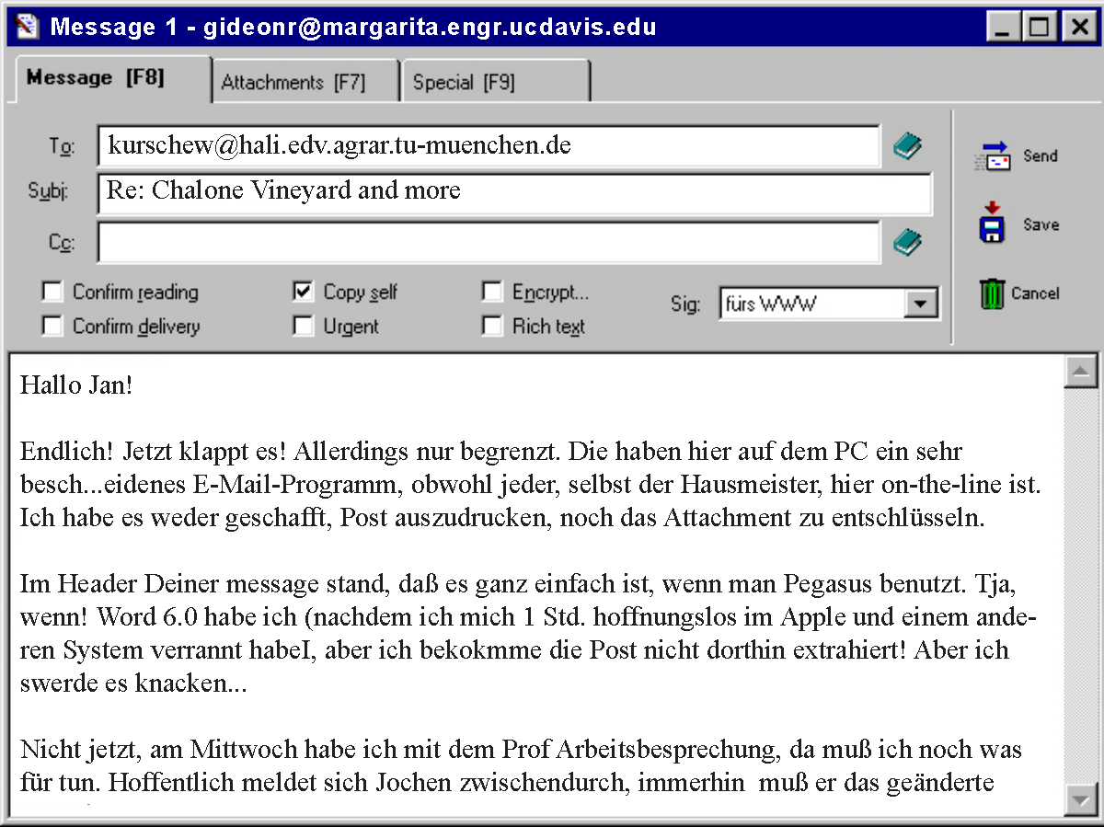The height and width of the screenshot is (827, 1104).
Task: Open address book beside Cc field
Action: 907,243
